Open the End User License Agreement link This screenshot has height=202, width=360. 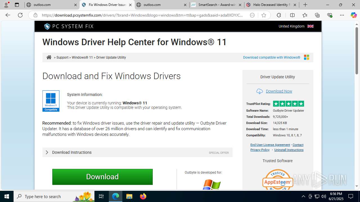pyautogui.click(x=270, y=145)
